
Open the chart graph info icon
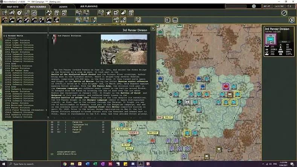click(27, 13)
